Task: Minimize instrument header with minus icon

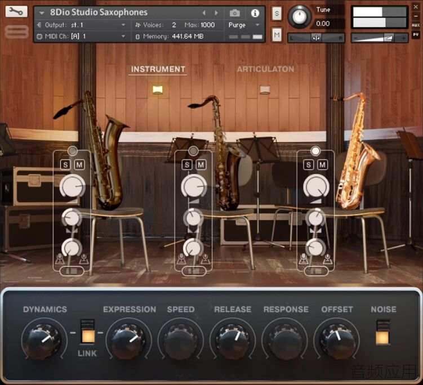Action: point(416,16)
